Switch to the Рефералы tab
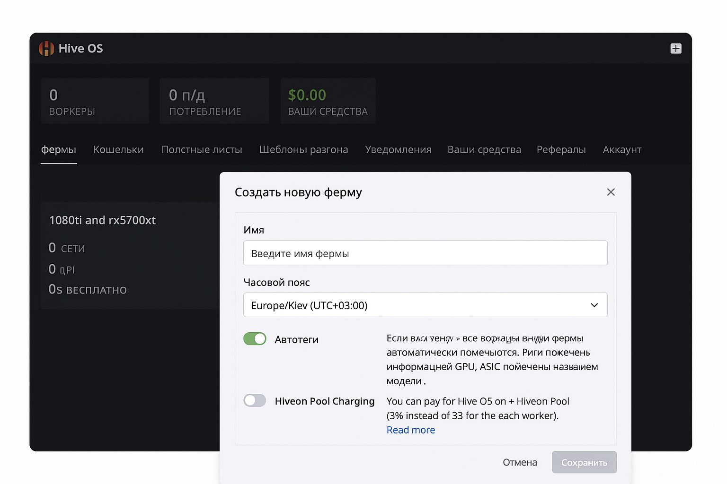Image resolution: width=727 pixels, height=484 pixels. point(561,149)
